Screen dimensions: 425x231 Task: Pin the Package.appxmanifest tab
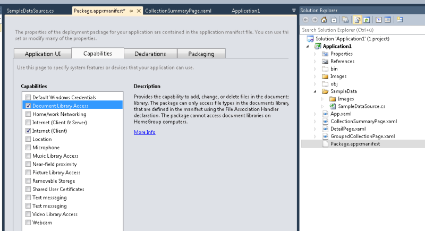[x=131, y=11]
